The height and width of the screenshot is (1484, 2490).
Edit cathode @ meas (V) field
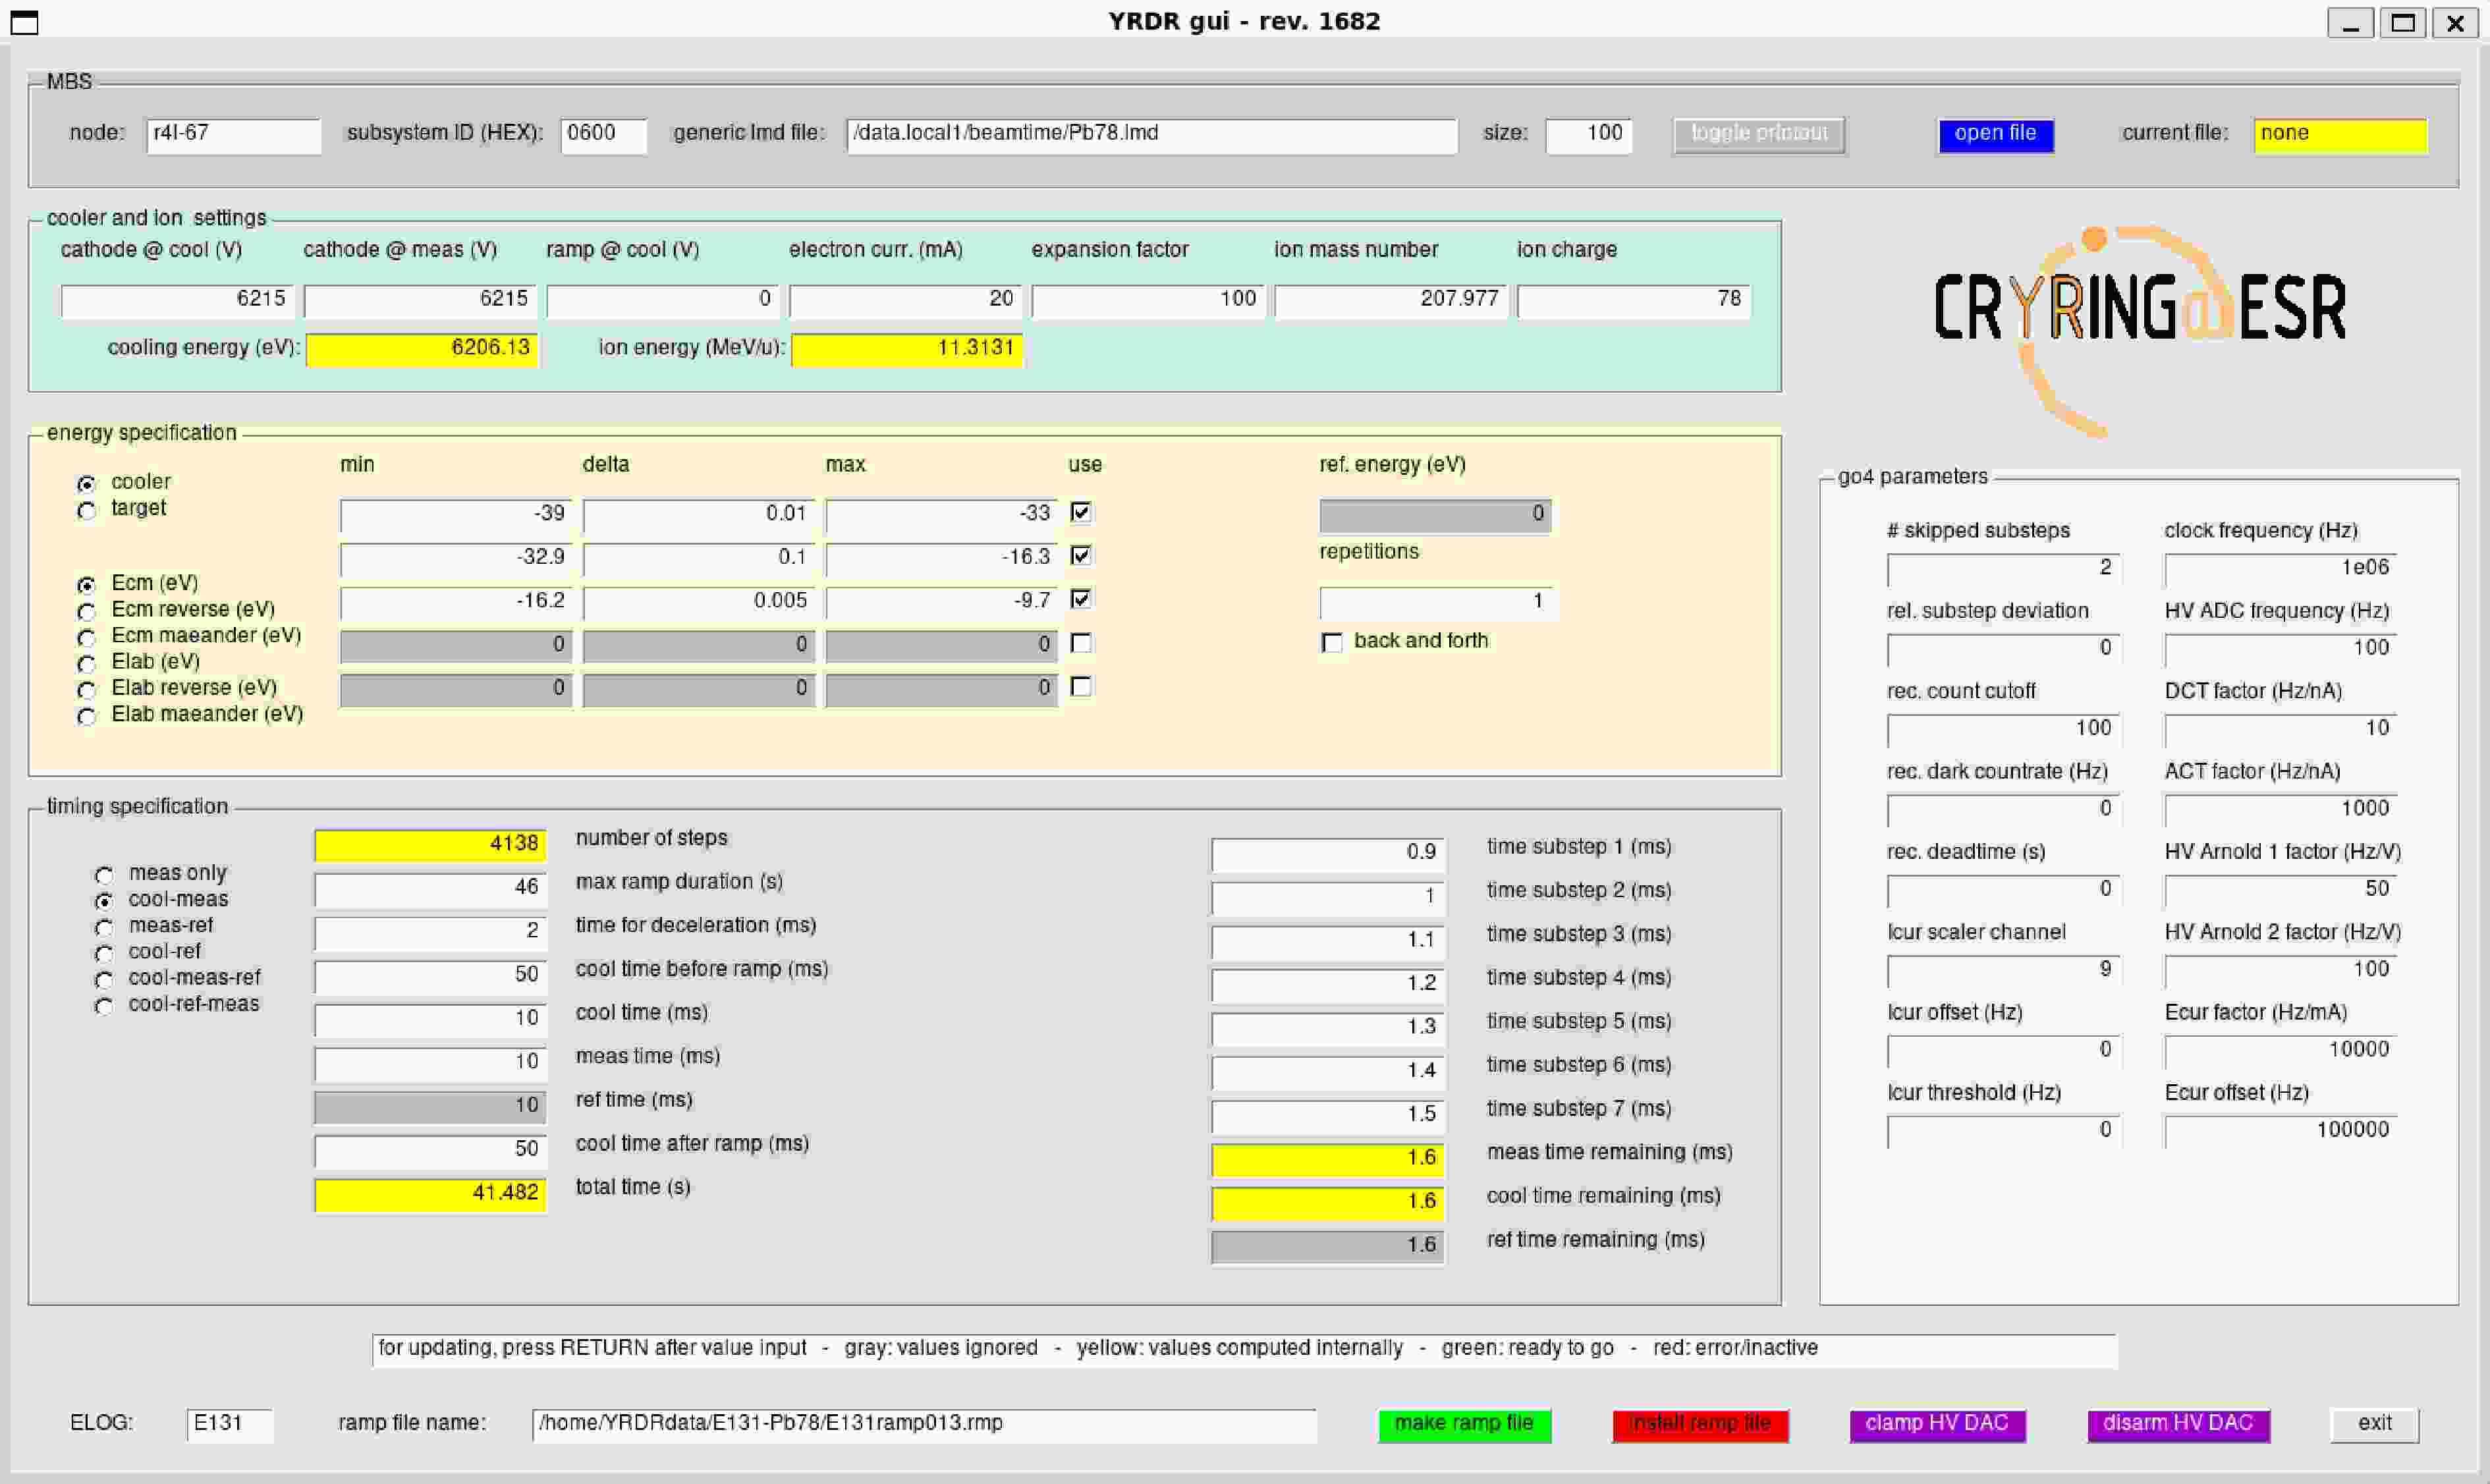[420, 301]
